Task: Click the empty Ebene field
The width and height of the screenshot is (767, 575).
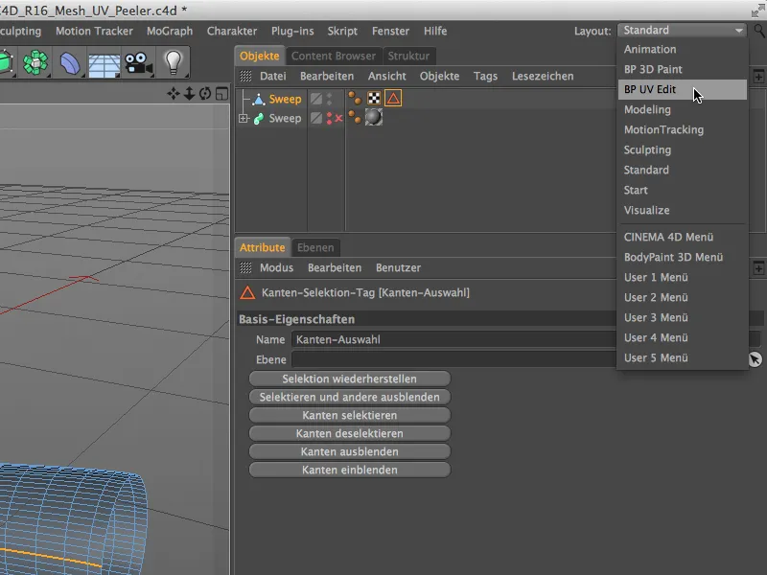Action: coord(453,359)
